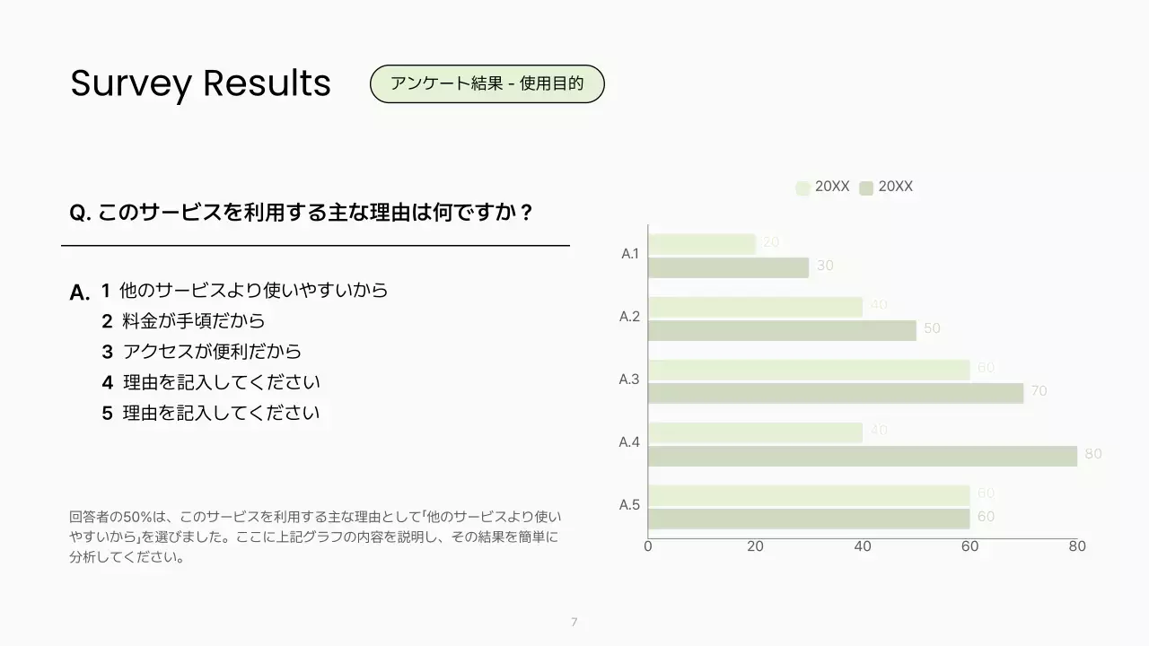Click the darker gray-green 20XX legend swatch

pyautogui.click(x=866, y=188)
